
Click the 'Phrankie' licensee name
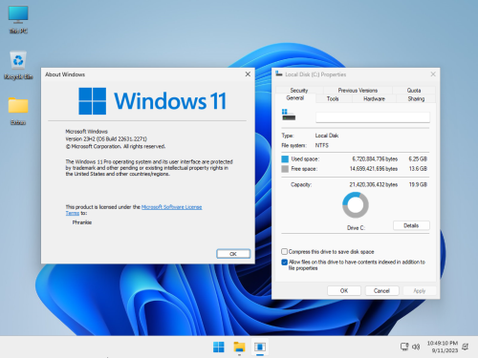[x=82, y=222]
